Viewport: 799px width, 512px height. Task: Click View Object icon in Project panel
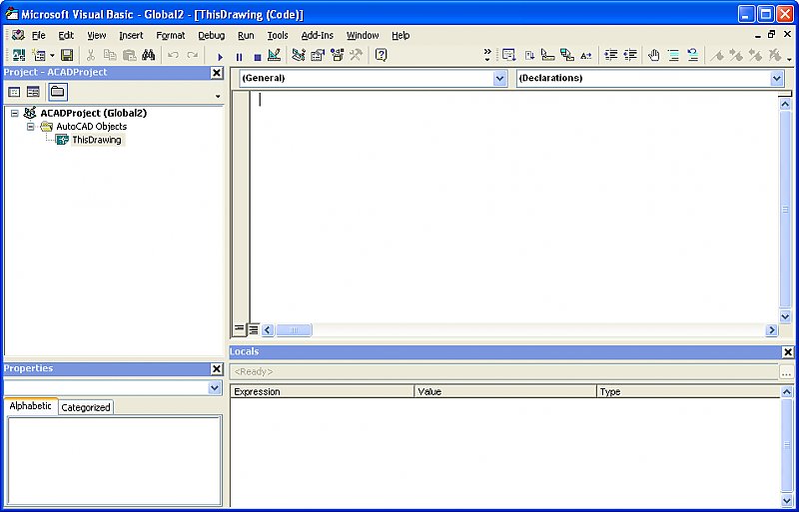33,92
